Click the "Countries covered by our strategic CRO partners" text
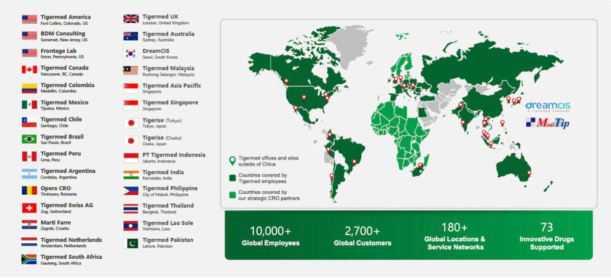The width and height of the screenshot is (611, 278). pyautogui.click(x=269, y=195)
